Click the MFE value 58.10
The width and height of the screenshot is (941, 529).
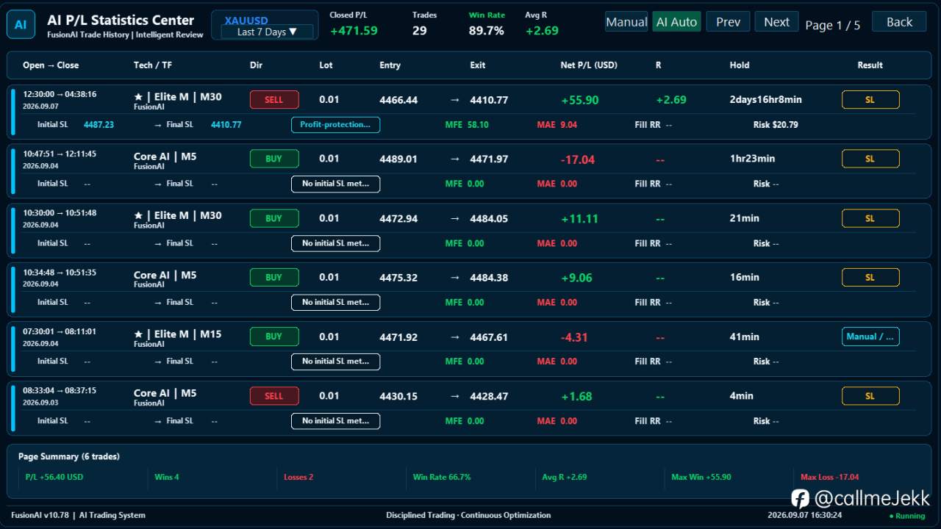point(478,125)
